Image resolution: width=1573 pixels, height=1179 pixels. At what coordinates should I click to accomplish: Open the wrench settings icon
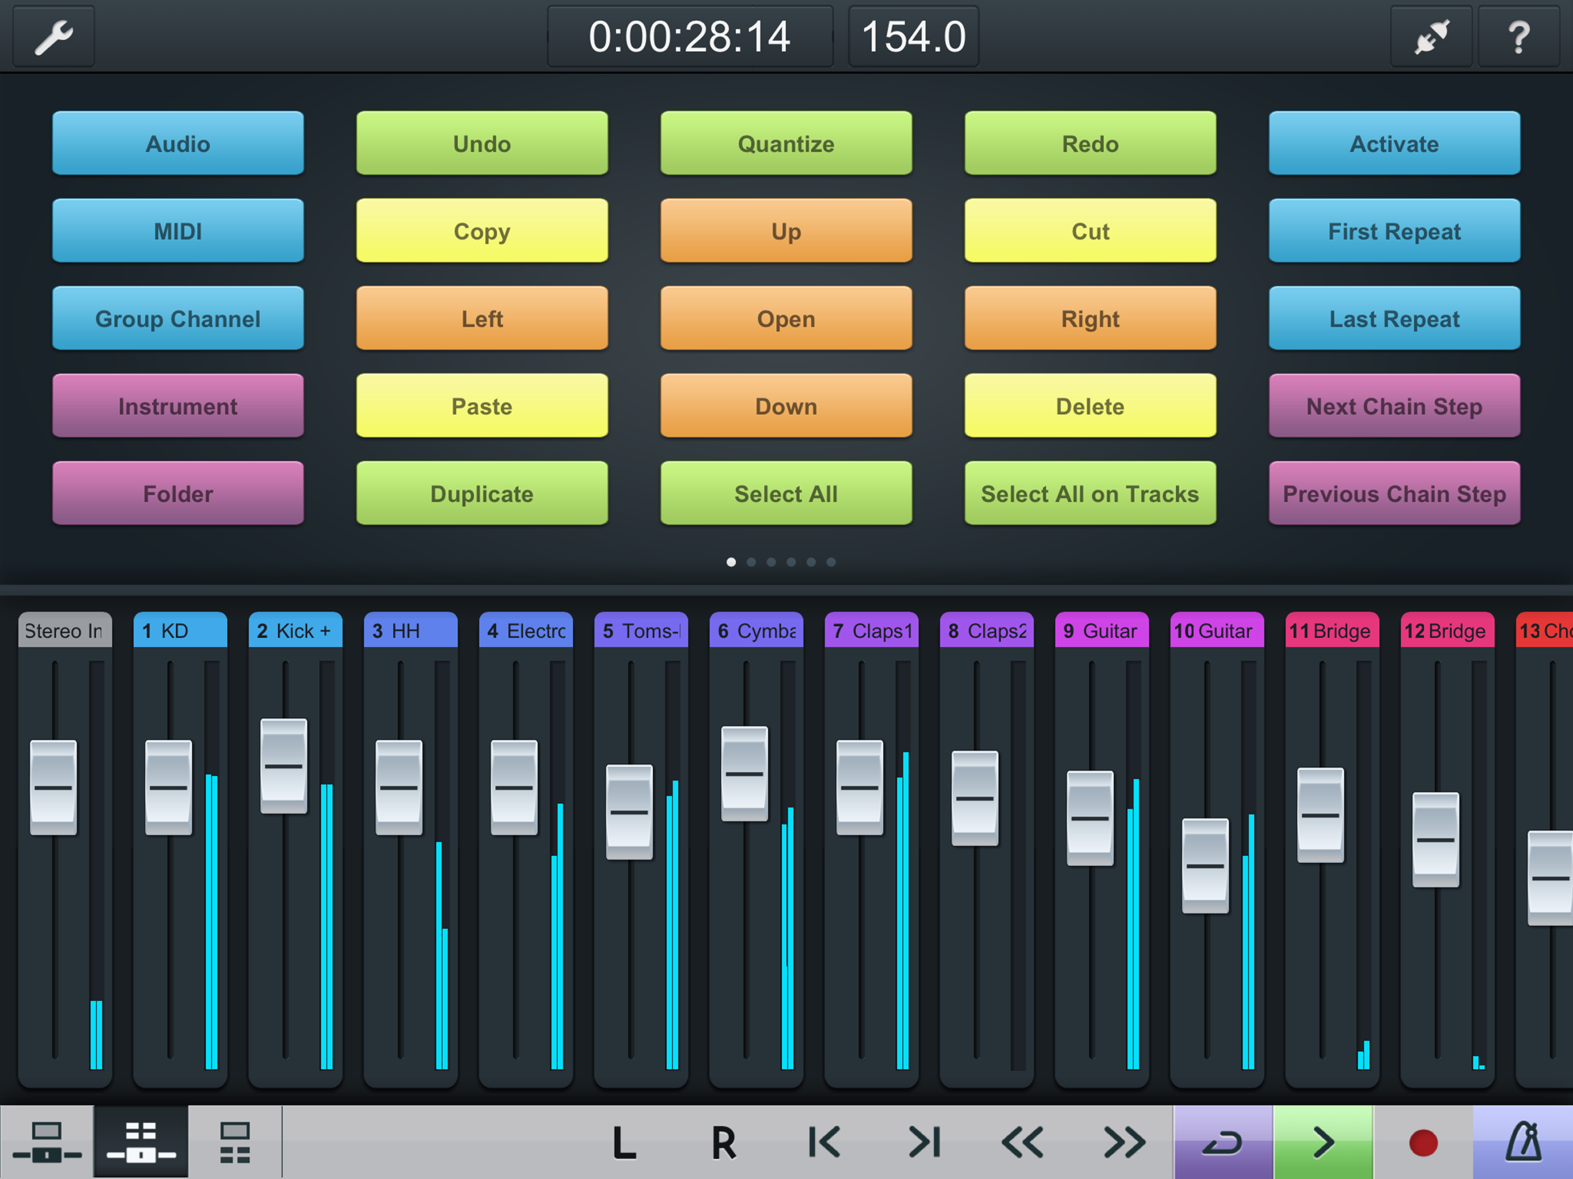54,37
